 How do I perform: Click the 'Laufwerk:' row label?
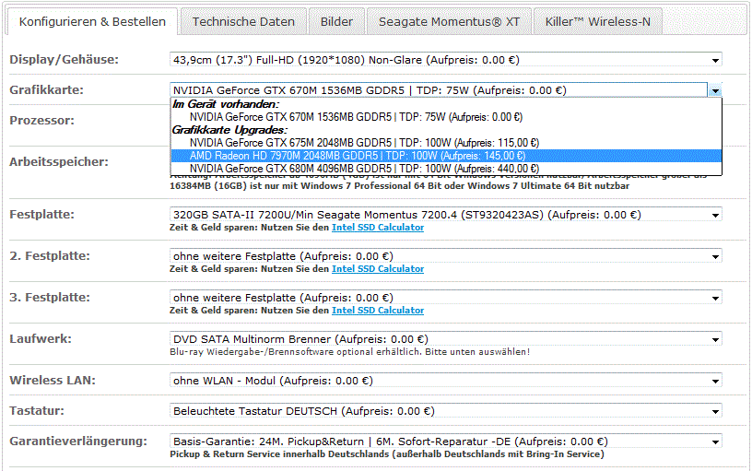41,339
